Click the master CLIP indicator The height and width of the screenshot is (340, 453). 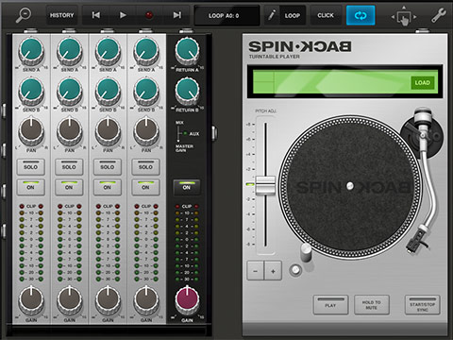(187, 206)
